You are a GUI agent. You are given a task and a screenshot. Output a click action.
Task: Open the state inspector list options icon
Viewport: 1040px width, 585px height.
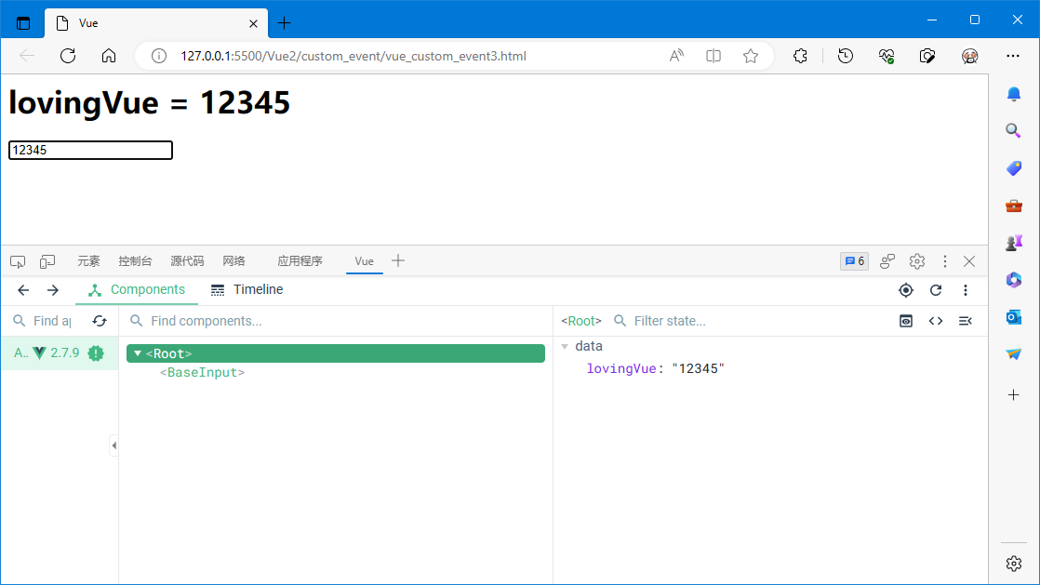[x=965, y=321]
